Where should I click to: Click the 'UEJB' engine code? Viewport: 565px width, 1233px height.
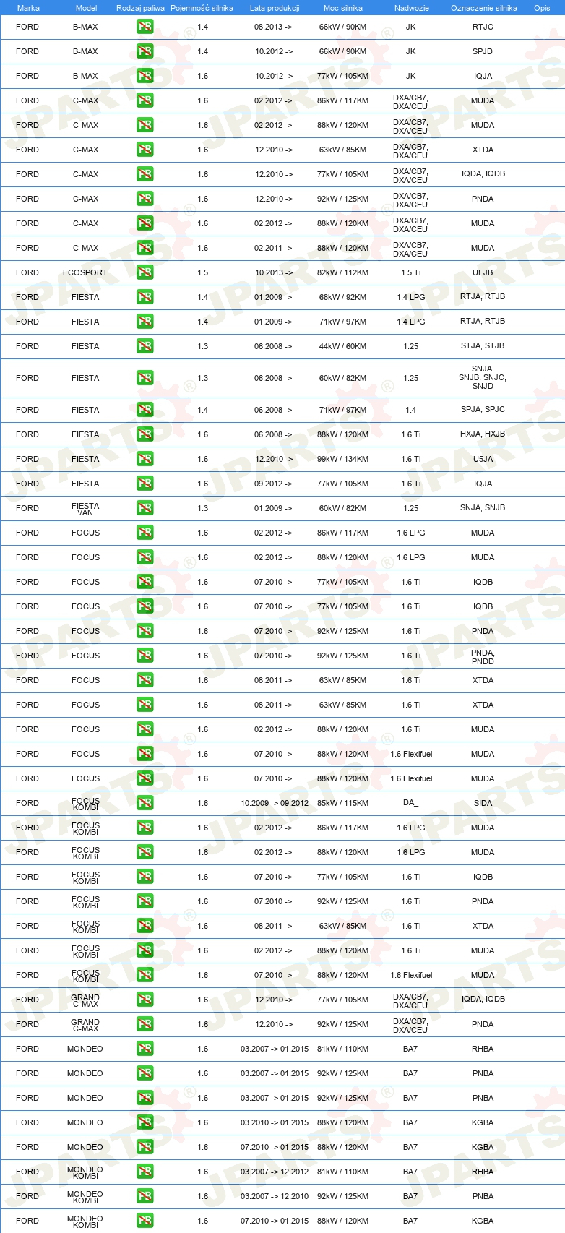(483, 272)
